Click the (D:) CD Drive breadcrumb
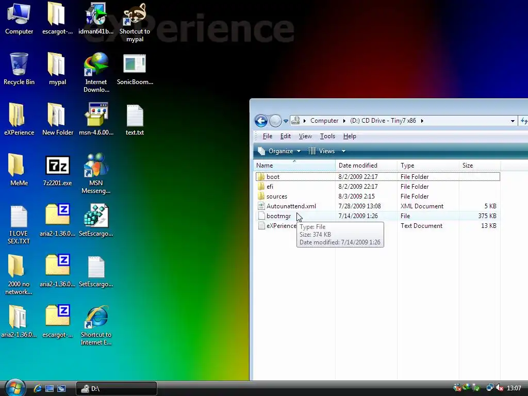The width and height of the screenshot is (528, 396). [383, 121]
